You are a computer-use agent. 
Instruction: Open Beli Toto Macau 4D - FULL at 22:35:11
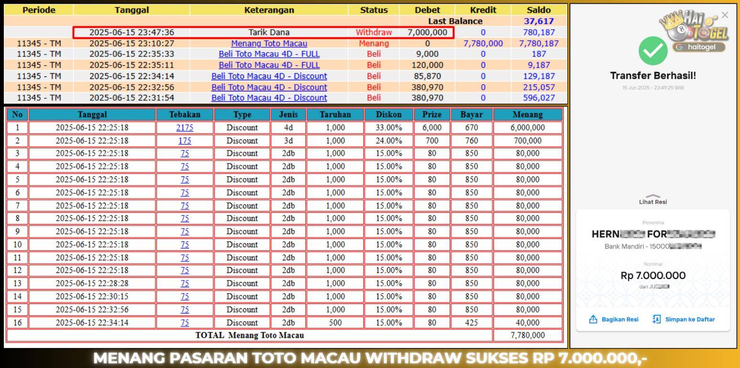tap(269, 65)
